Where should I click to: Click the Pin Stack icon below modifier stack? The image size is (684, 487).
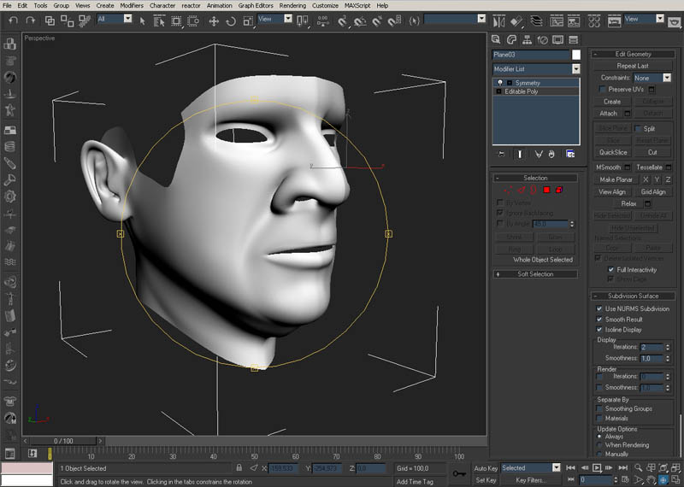click(x=502, y=154)
